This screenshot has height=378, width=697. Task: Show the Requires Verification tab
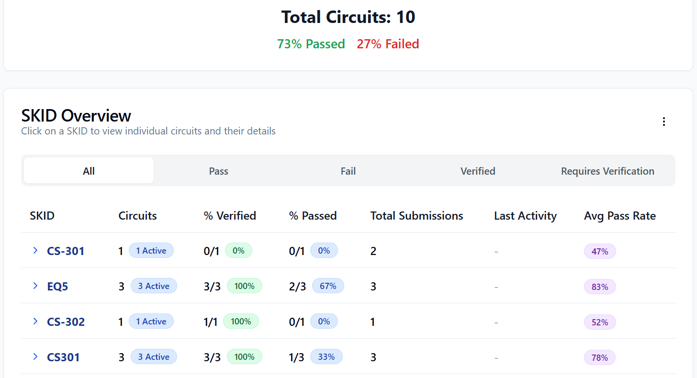pyautogui.click(x=607, y=171)
